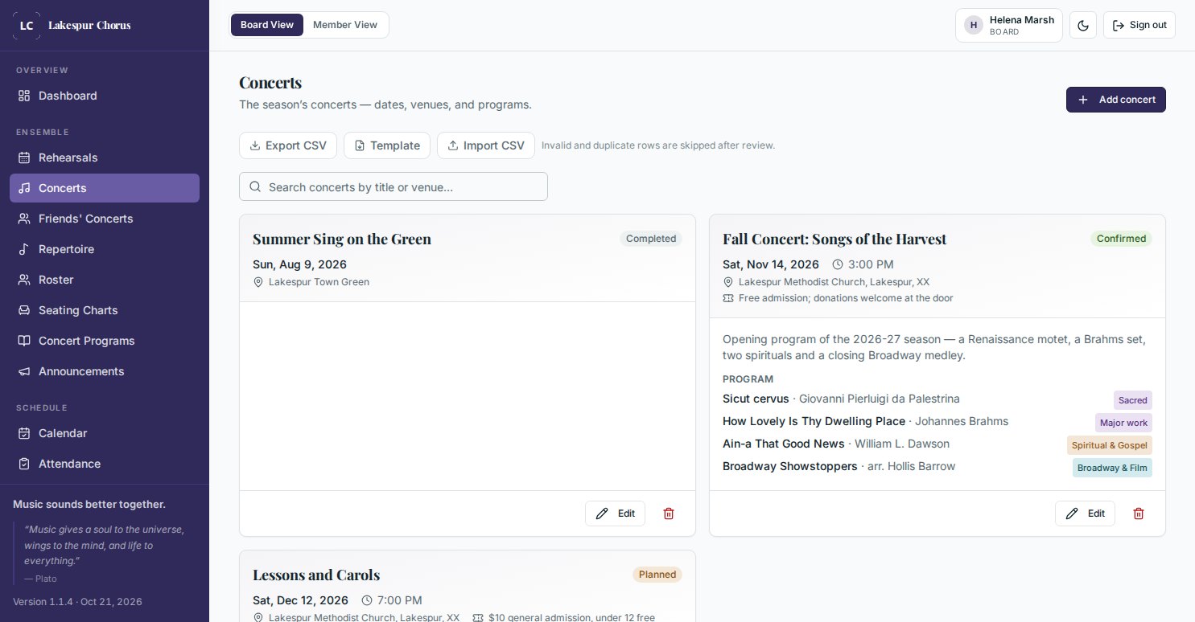Click the Dashboard grid icon in the sidebar
Image resolution: width=1195 pixels, height=622 pixels.
pos(24,96)
